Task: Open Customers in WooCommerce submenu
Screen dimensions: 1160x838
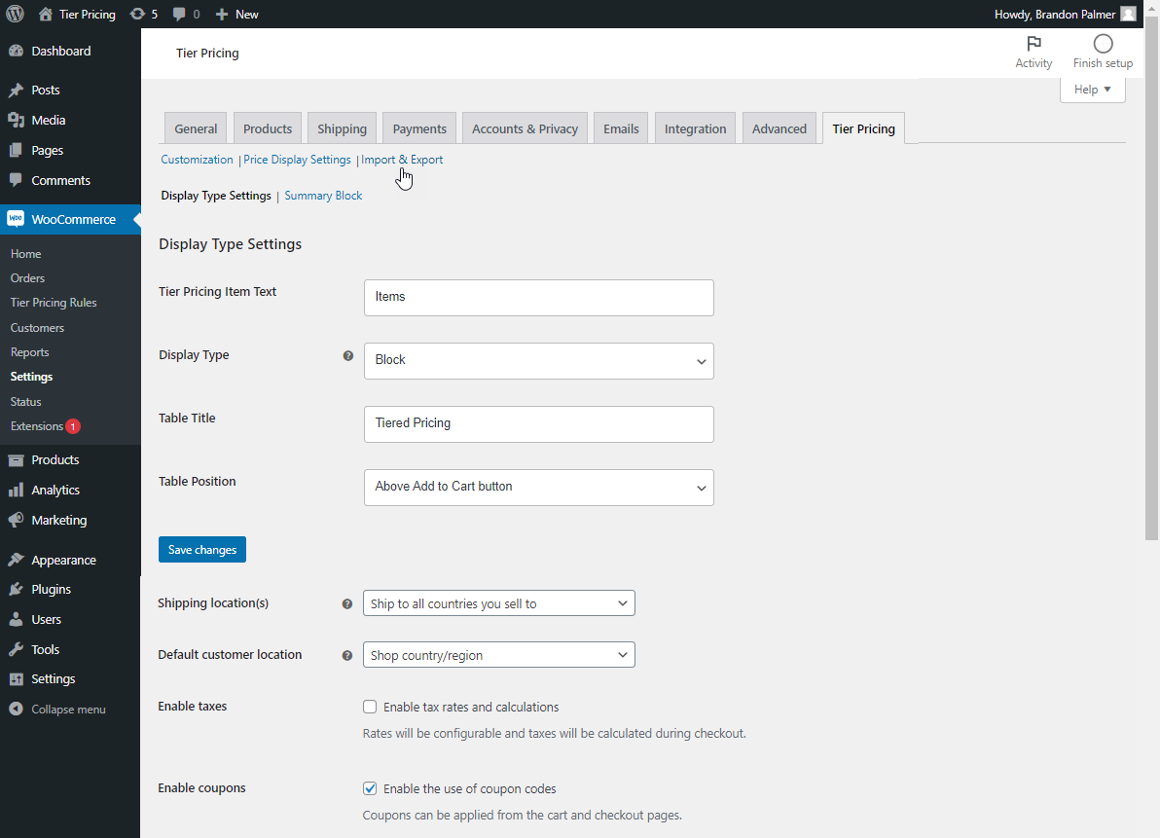Action: pyautogui.click(x=37, y=328)
